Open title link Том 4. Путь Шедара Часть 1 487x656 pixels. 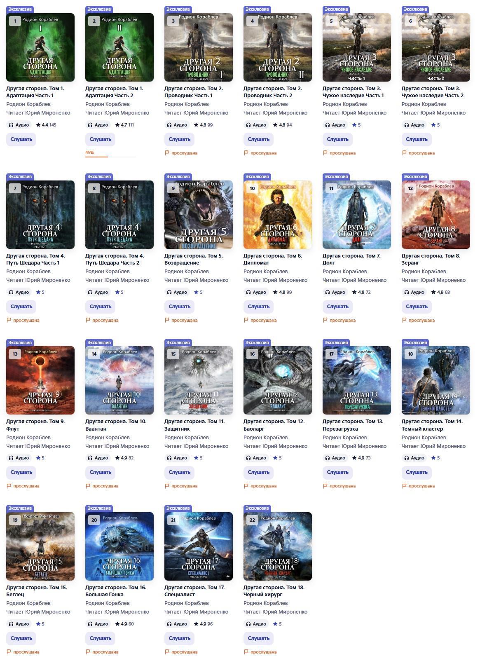(x=35, y=259)
